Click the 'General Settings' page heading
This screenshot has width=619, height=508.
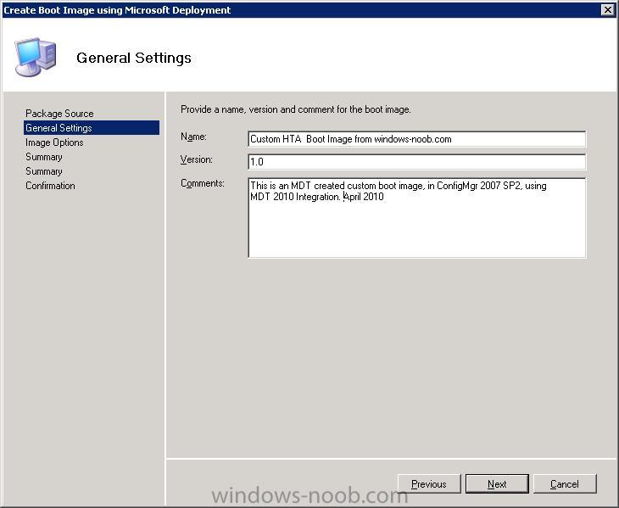[x=134, y=58]
